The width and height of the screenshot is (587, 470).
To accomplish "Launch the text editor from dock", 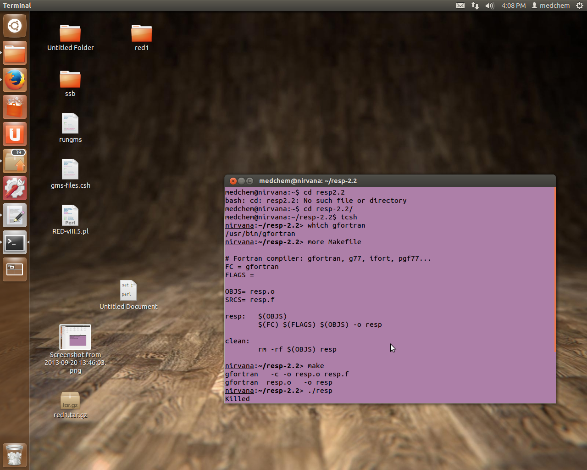I will (x=15, y=216).
